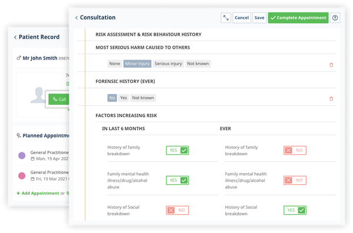Delete the Forensic History answer
This screenshot has width=353, height=233.
click(x=331, y=99)
